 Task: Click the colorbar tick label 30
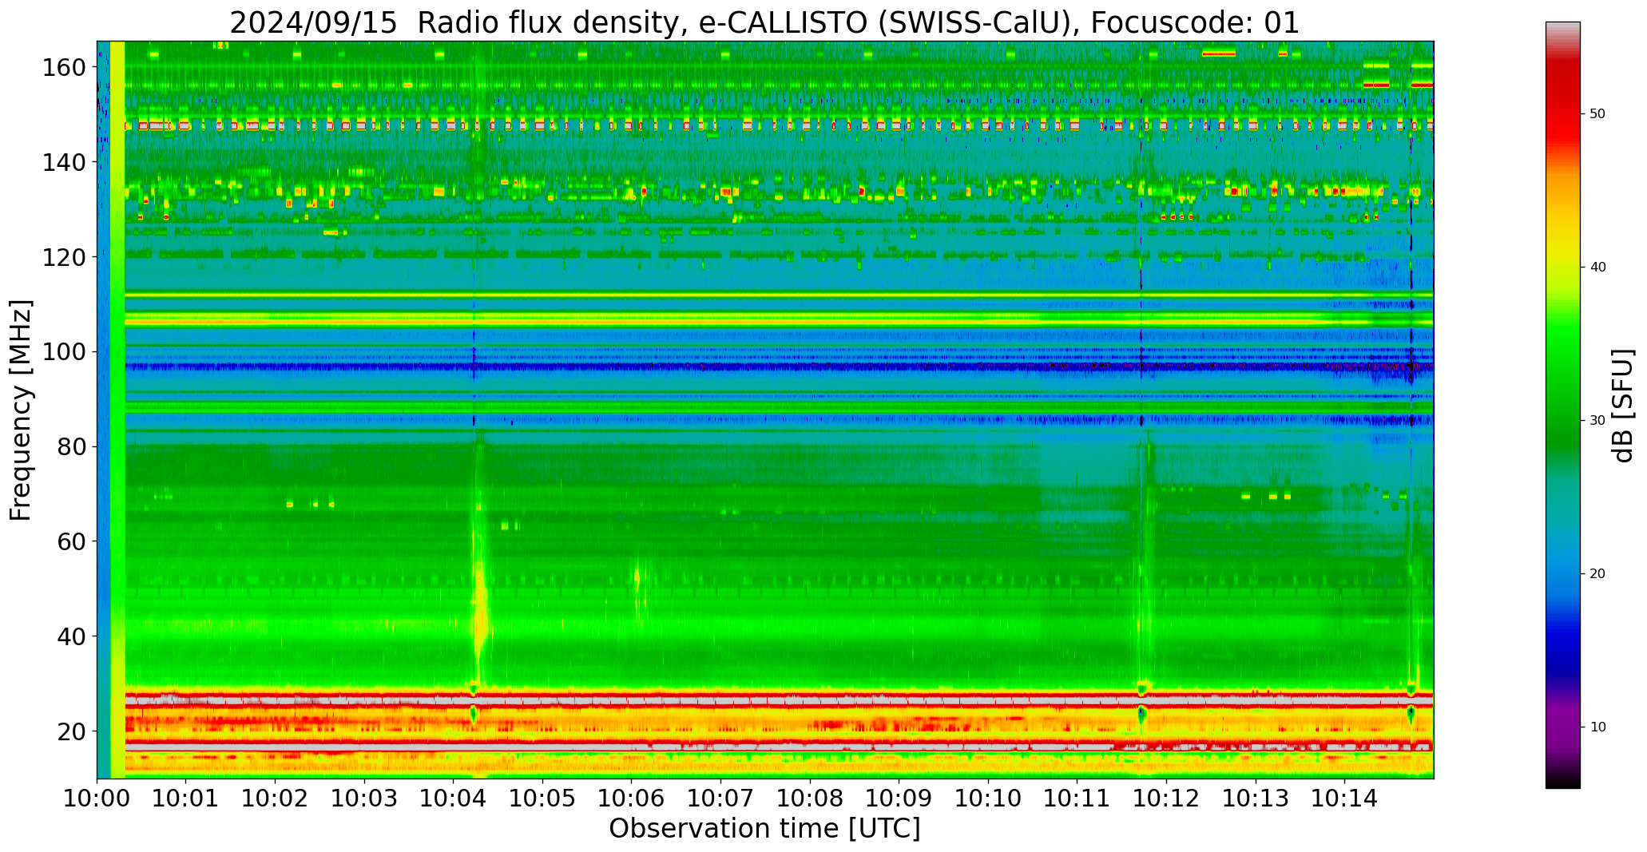[x=1597, y=421]
